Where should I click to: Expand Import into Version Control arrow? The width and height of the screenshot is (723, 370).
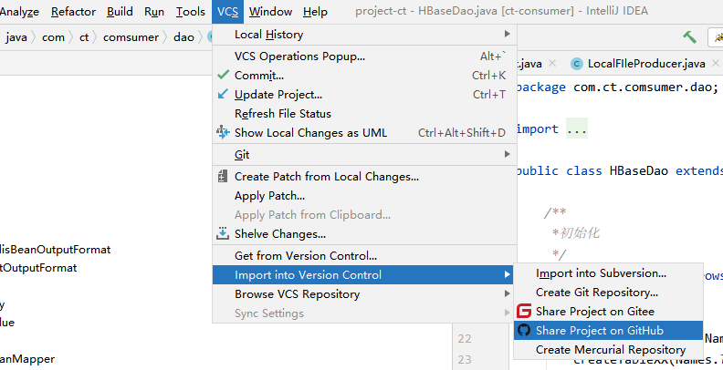[x=508, y=274]
